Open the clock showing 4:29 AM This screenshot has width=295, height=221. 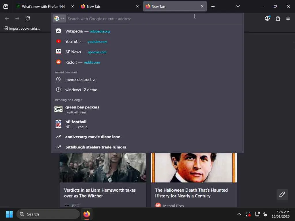click(280, 214)
